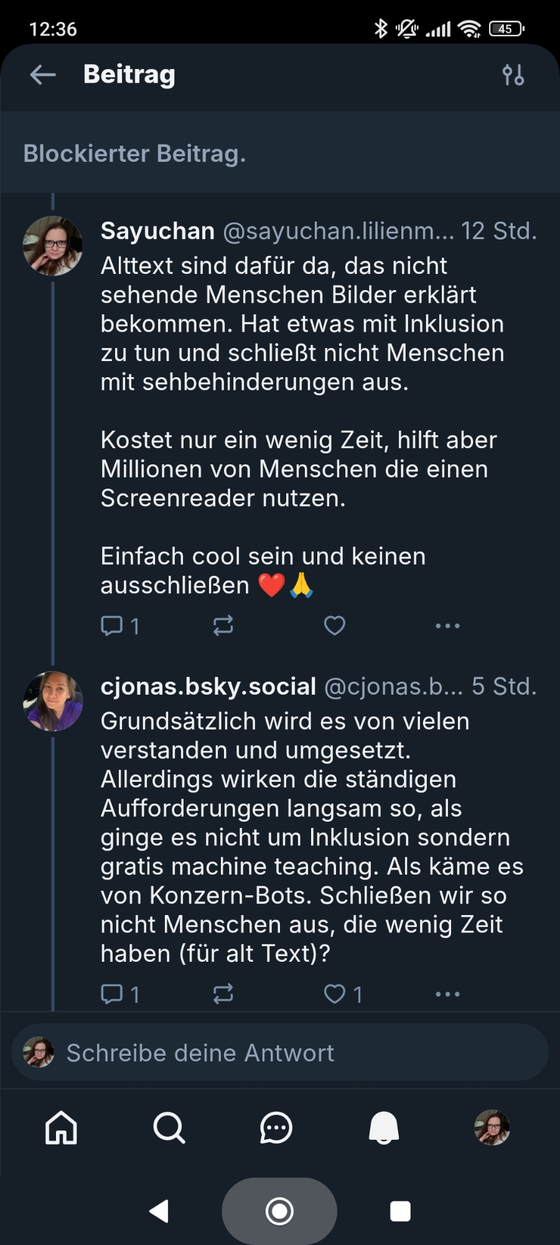Focus the 'Schreibe deine Antwort' reply field

[280, 1053]
